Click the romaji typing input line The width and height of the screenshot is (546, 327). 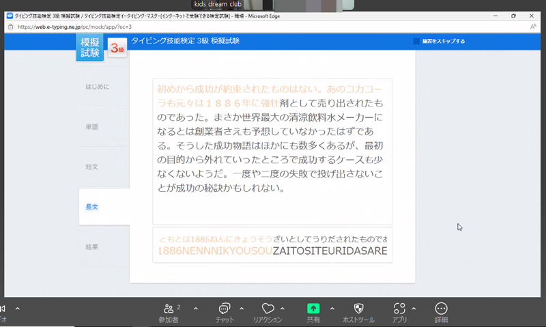272,251
